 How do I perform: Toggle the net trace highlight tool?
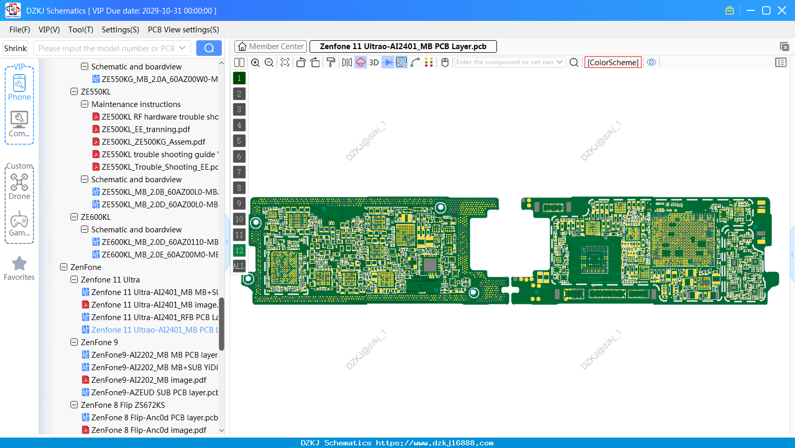[x=401, y=62]
